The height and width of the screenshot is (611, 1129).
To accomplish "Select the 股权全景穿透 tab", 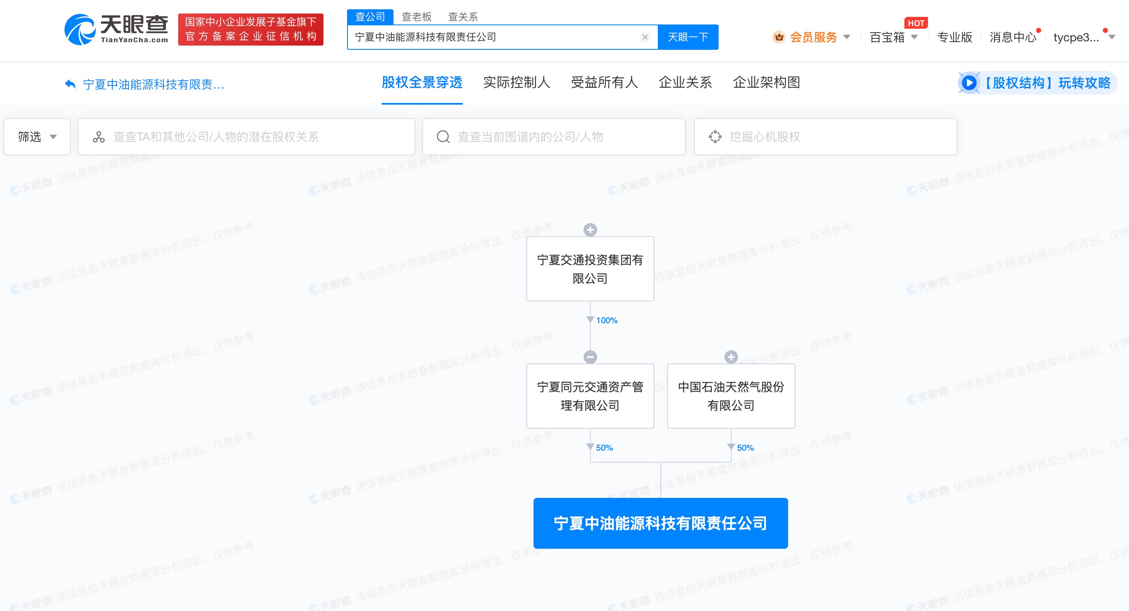I will click(422, 82).
